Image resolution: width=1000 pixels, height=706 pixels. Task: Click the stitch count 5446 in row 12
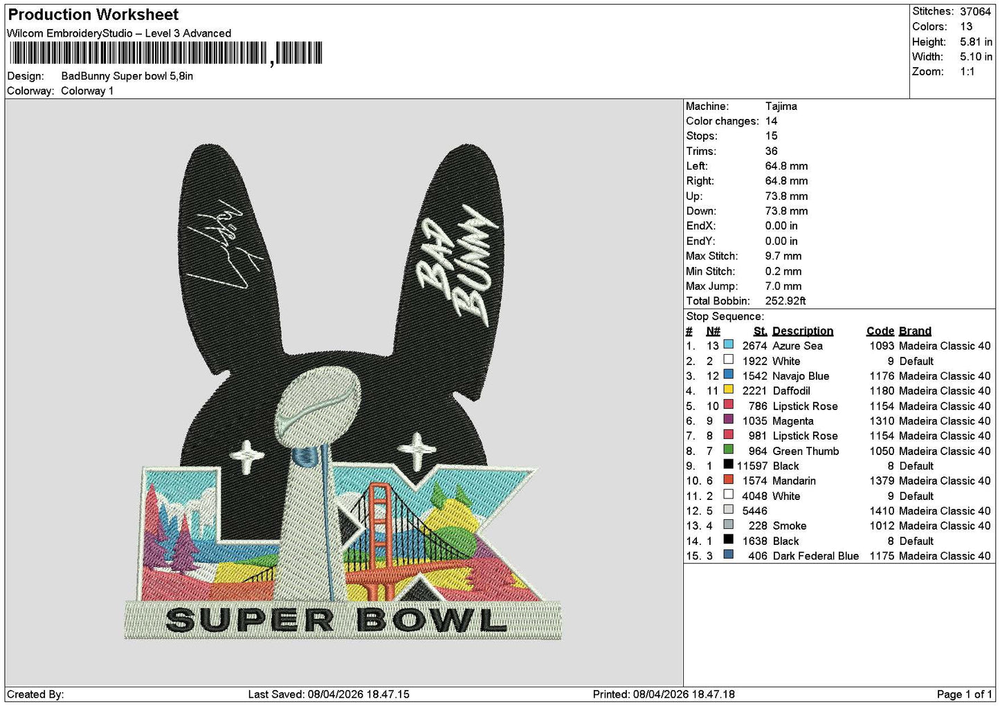[755, 511]
